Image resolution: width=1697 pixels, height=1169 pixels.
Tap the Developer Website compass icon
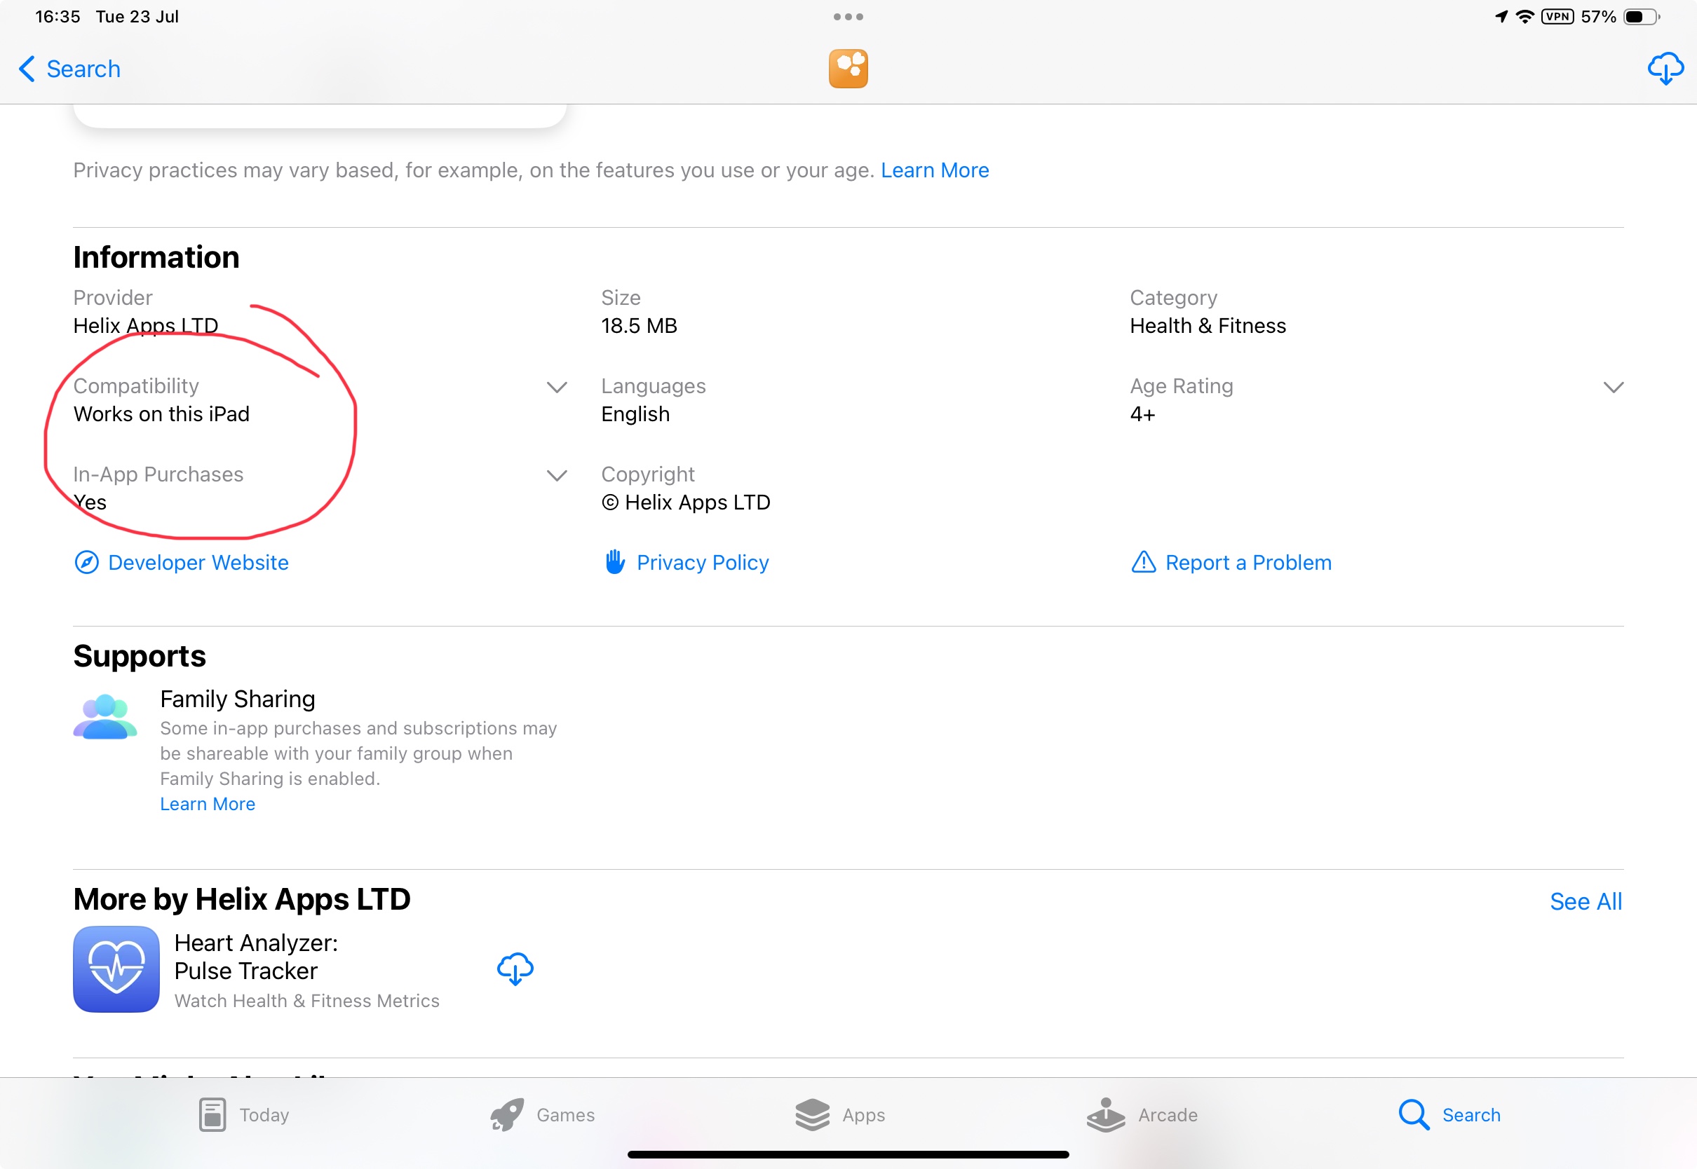tap(86, 563)
